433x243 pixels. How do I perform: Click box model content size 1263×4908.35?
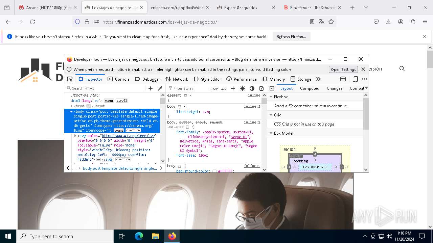(315, 167)
